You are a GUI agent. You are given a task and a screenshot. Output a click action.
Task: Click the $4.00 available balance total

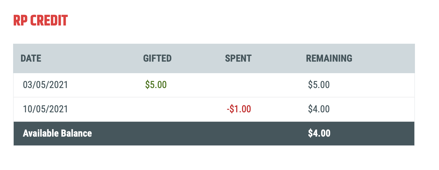tap(319, 133)
